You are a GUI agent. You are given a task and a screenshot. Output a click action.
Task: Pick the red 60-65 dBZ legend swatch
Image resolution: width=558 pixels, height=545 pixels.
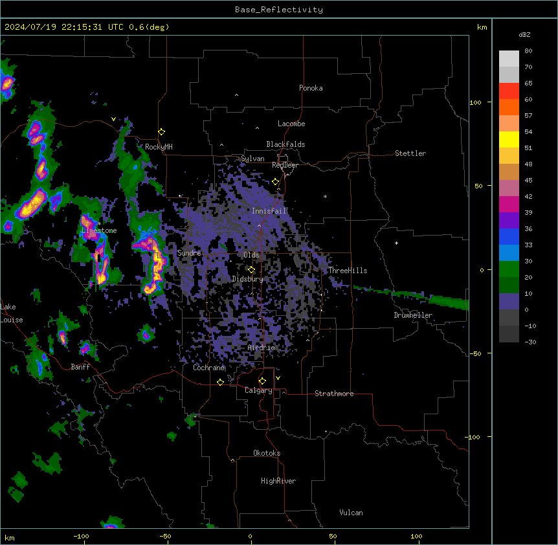click(509, 91)
